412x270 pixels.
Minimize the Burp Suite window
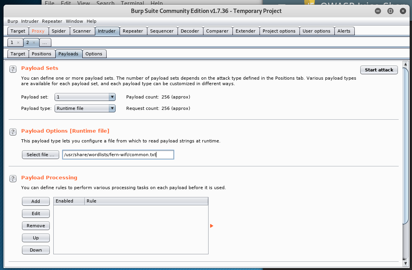[378, 11]
